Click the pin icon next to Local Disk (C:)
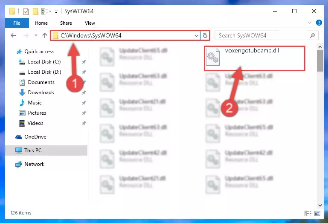Screen dimensions: 328x223 [84, 62]
